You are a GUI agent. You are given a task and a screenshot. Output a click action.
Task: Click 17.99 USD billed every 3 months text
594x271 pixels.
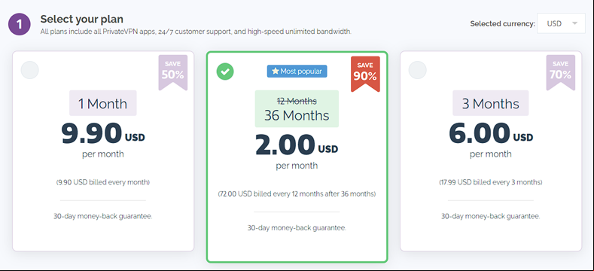tap(491, 182)
